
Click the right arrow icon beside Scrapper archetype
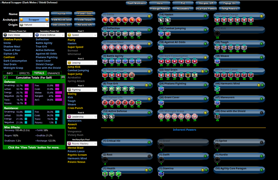[x=47, y=20]
